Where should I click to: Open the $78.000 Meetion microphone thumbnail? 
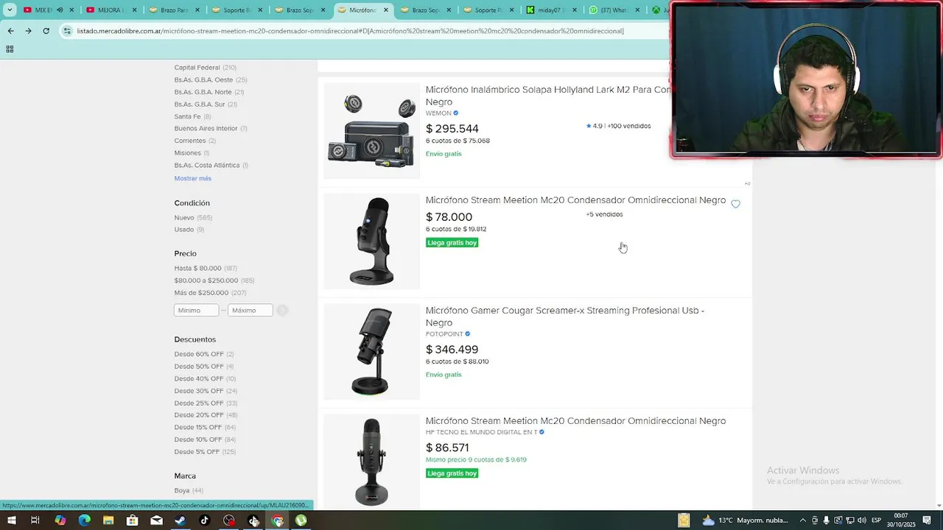coord(372,241)
